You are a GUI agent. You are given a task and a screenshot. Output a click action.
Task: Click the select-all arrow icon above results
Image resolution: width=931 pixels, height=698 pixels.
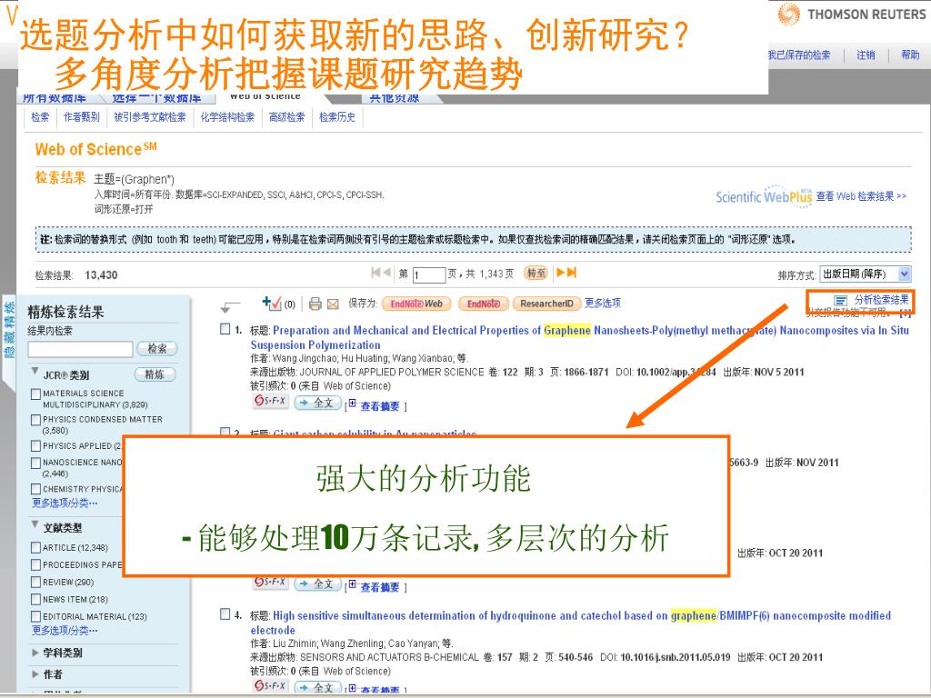(x=229, y=307)
